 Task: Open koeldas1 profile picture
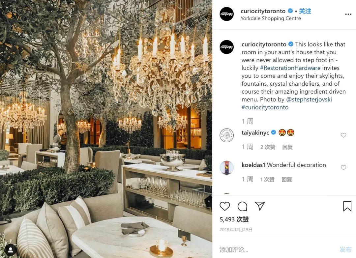click(x=226, y=167)
